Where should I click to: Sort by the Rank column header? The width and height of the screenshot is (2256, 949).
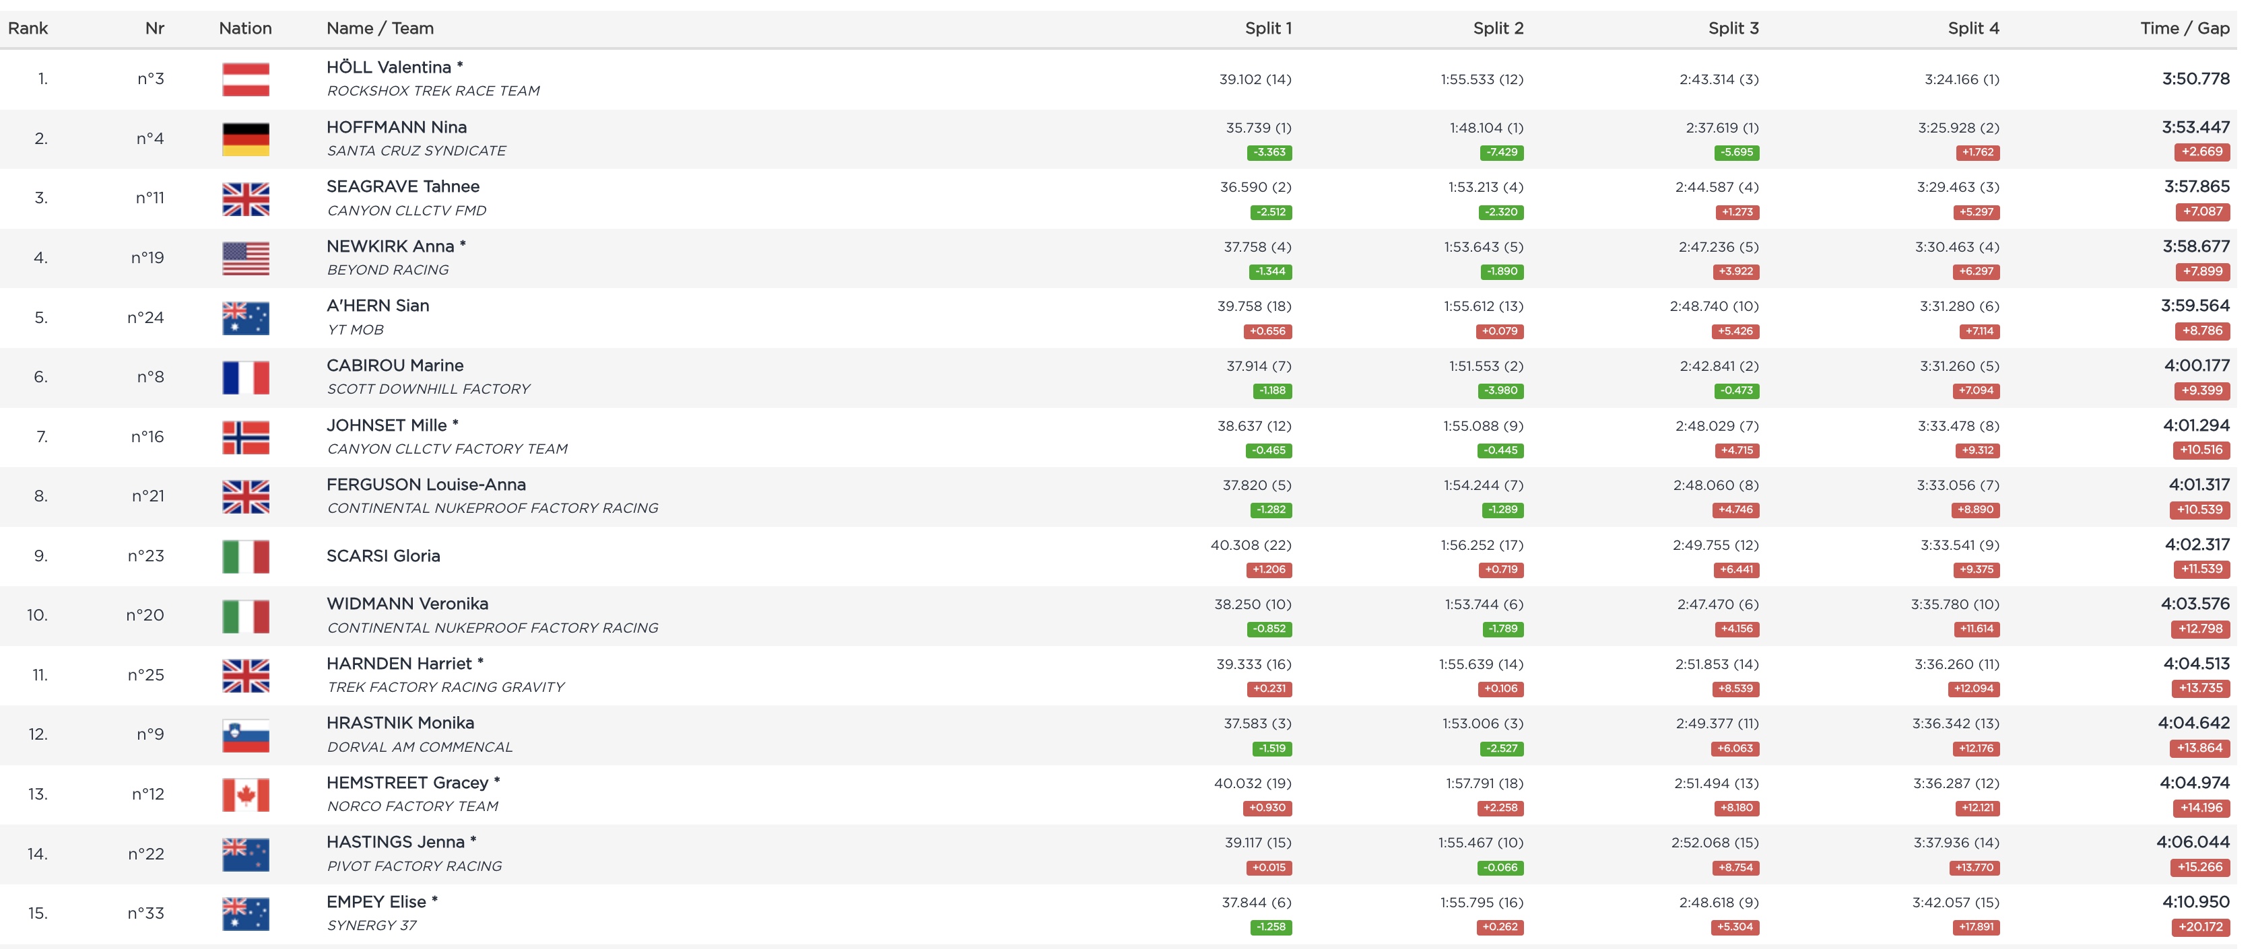28,28
